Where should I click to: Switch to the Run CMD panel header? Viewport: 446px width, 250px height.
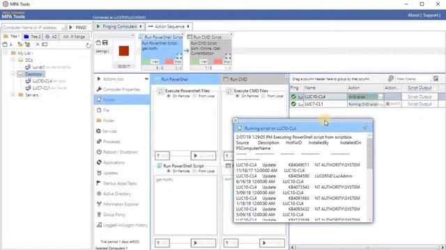click(x=254, y=79)
